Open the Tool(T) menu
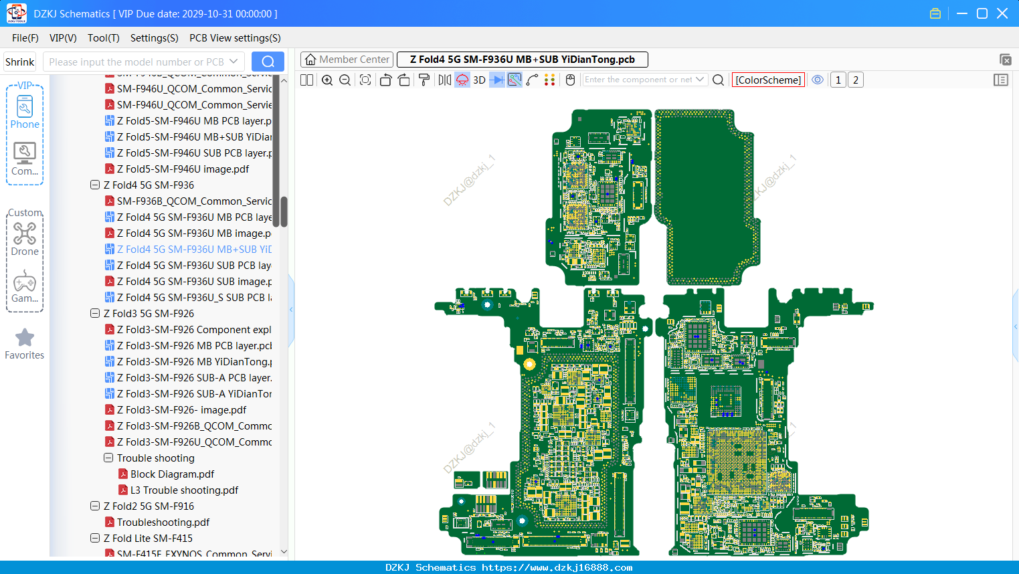 [x=104, y=38]
